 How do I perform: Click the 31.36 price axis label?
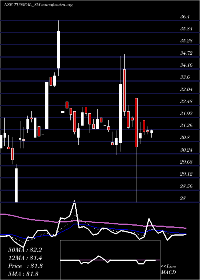186,126
